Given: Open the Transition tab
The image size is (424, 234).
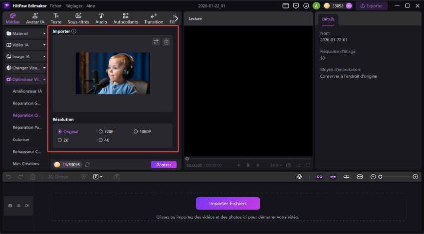Looking at the screenshot, I should point(154,18).
